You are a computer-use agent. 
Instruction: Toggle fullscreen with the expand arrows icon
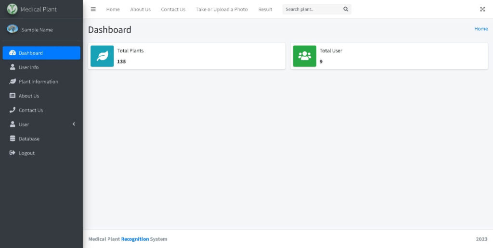click(x=482, y=9)
